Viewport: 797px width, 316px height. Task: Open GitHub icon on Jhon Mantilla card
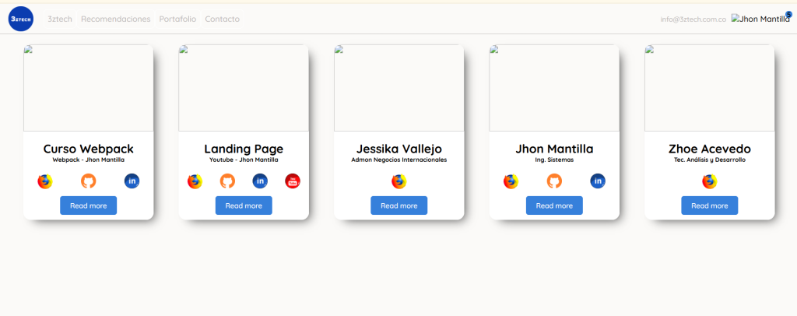pos(554,181)
